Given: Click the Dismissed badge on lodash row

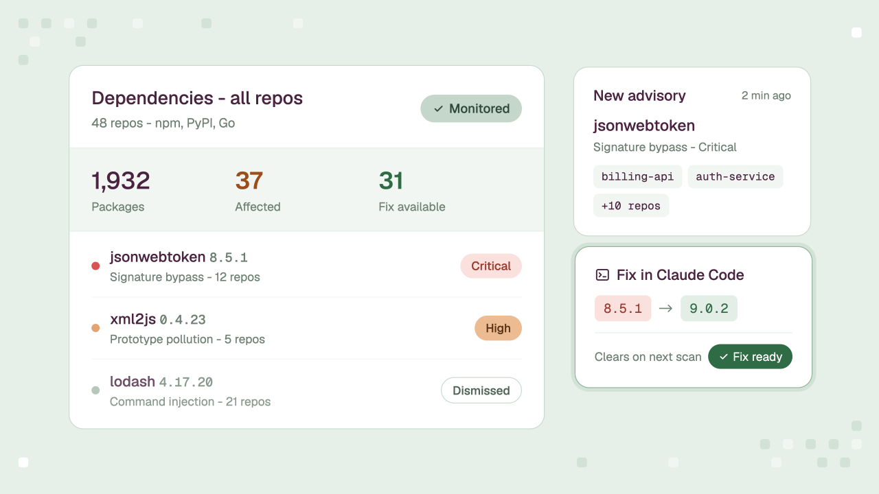Looking at the screenshot, I should [481, 390].
